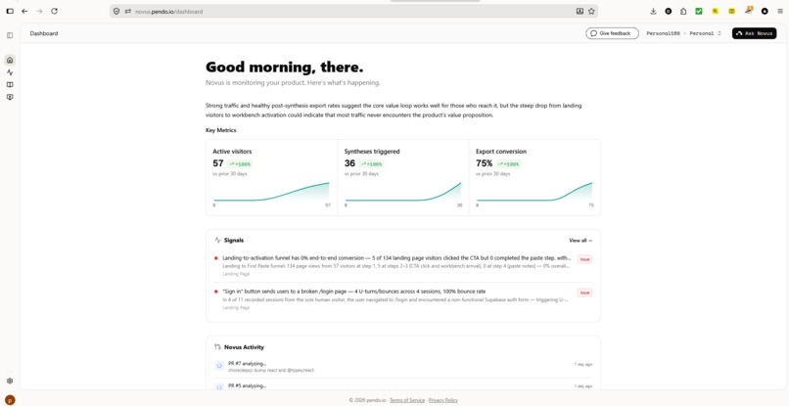
Task: Click the PR #7 status spinner icon
Action: click(x=219, y=366)
